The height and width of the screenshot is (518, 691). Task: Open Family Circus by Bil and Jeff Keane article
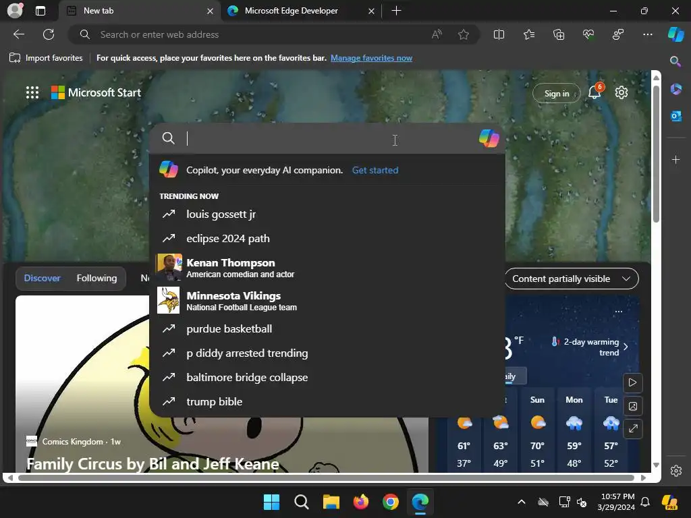(153, 463)
